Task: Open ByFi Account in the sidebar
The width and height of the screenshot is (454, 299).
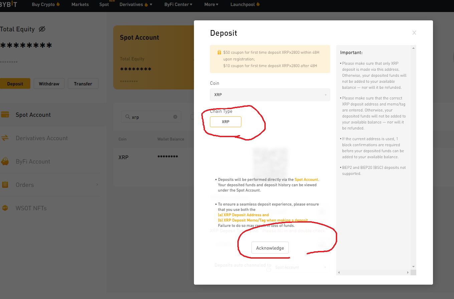Action: (33, 162)
